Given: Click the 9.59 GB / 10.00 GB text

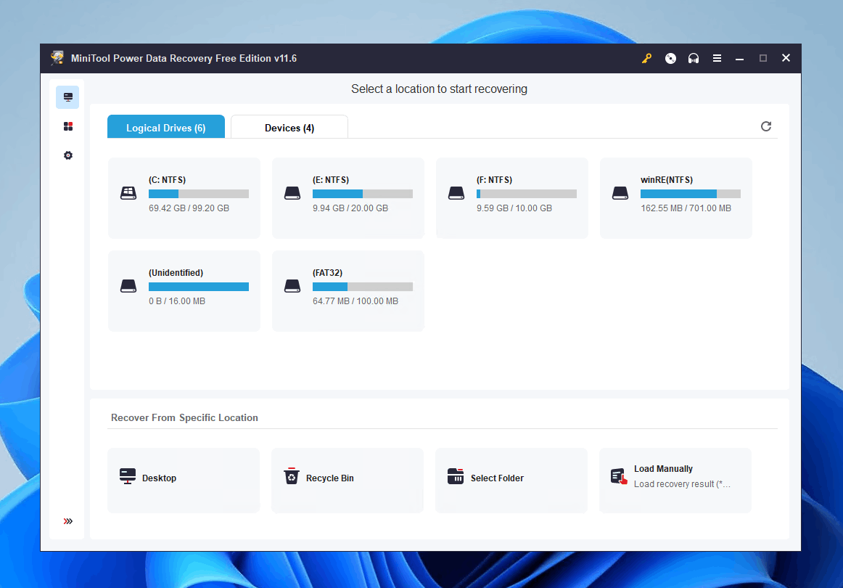Looking at the screenshot, I should pos(514,208).
